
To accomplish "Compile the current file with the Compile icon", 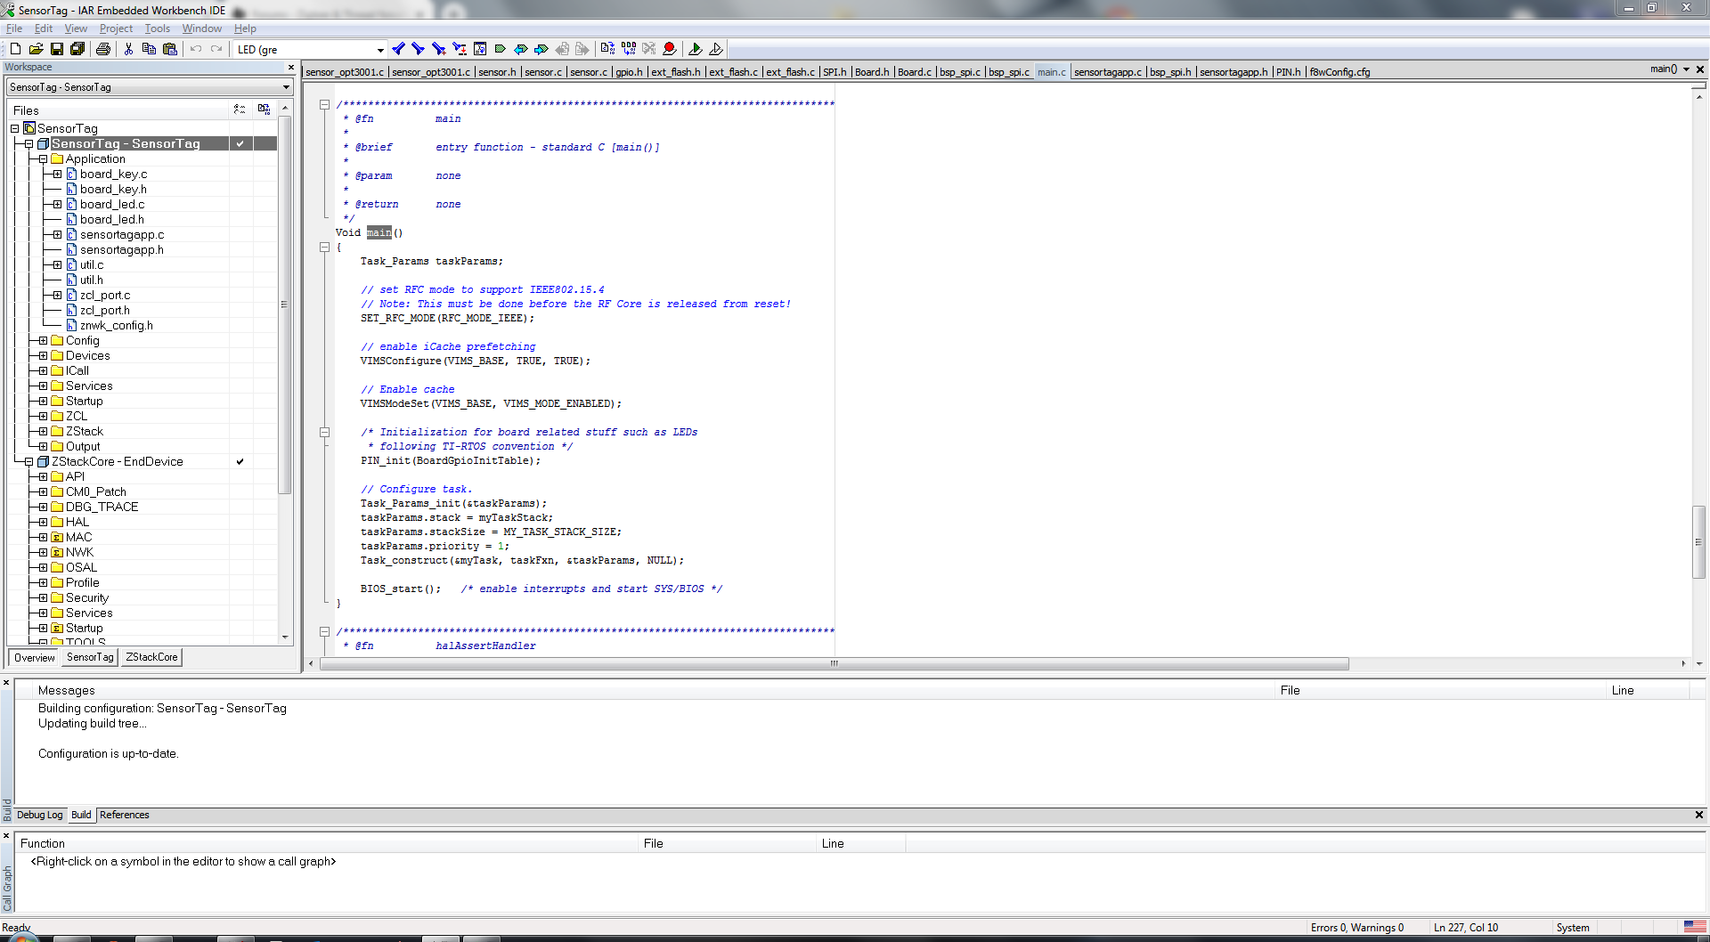I will 608,49.
